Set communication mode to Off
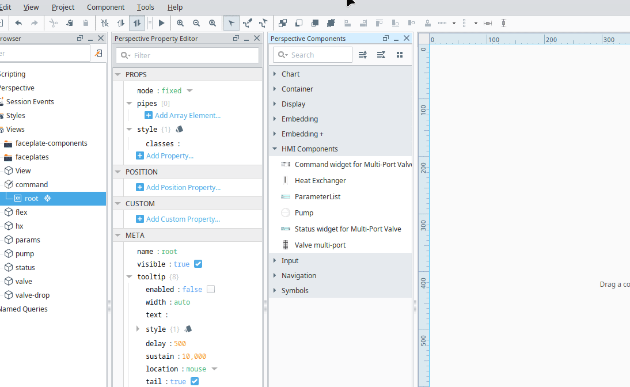Screen dimensions: 630x387 105,23
